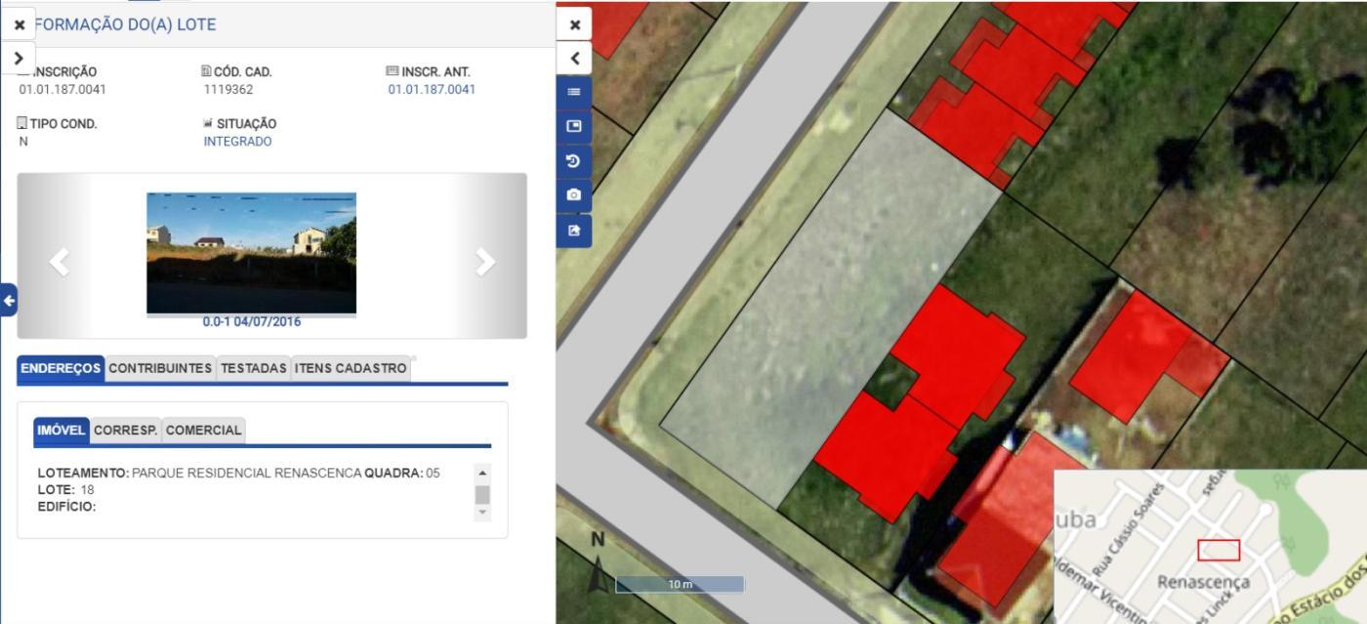Click the camera screenshot icon
Image resolution: width=1367 pixels, height=624 pixels.
(575, 196)
